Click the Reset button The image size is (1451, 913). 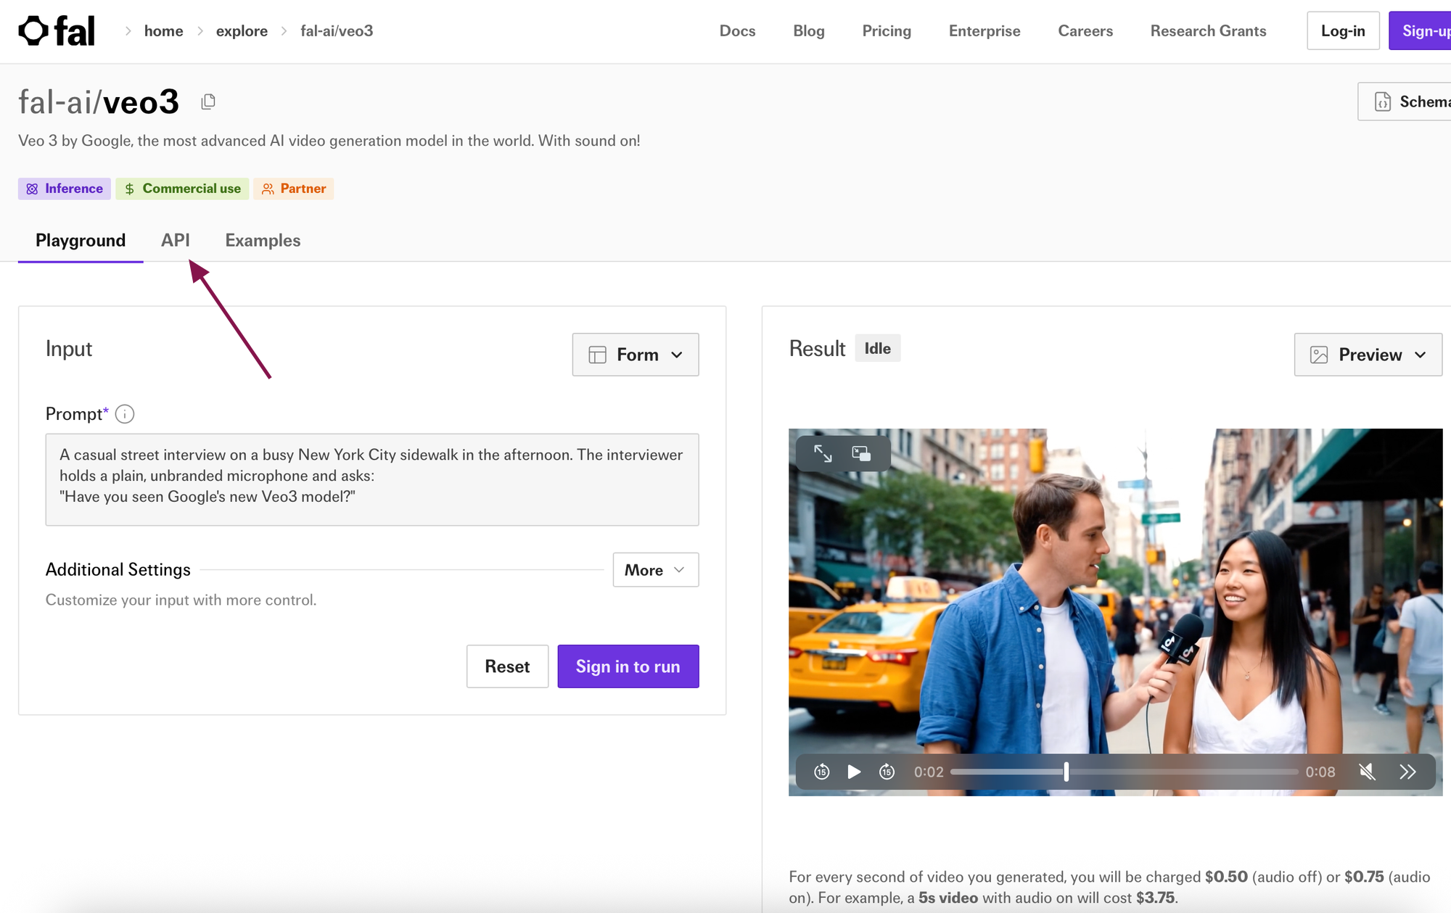tap(507, 666)
